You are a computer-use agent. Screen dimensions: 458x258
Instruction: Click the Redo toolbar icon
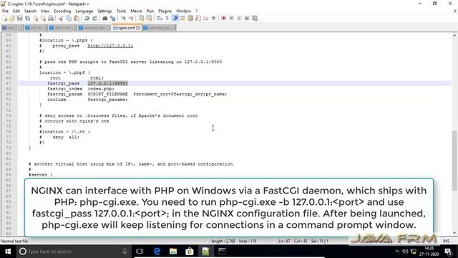pos(94,18)
